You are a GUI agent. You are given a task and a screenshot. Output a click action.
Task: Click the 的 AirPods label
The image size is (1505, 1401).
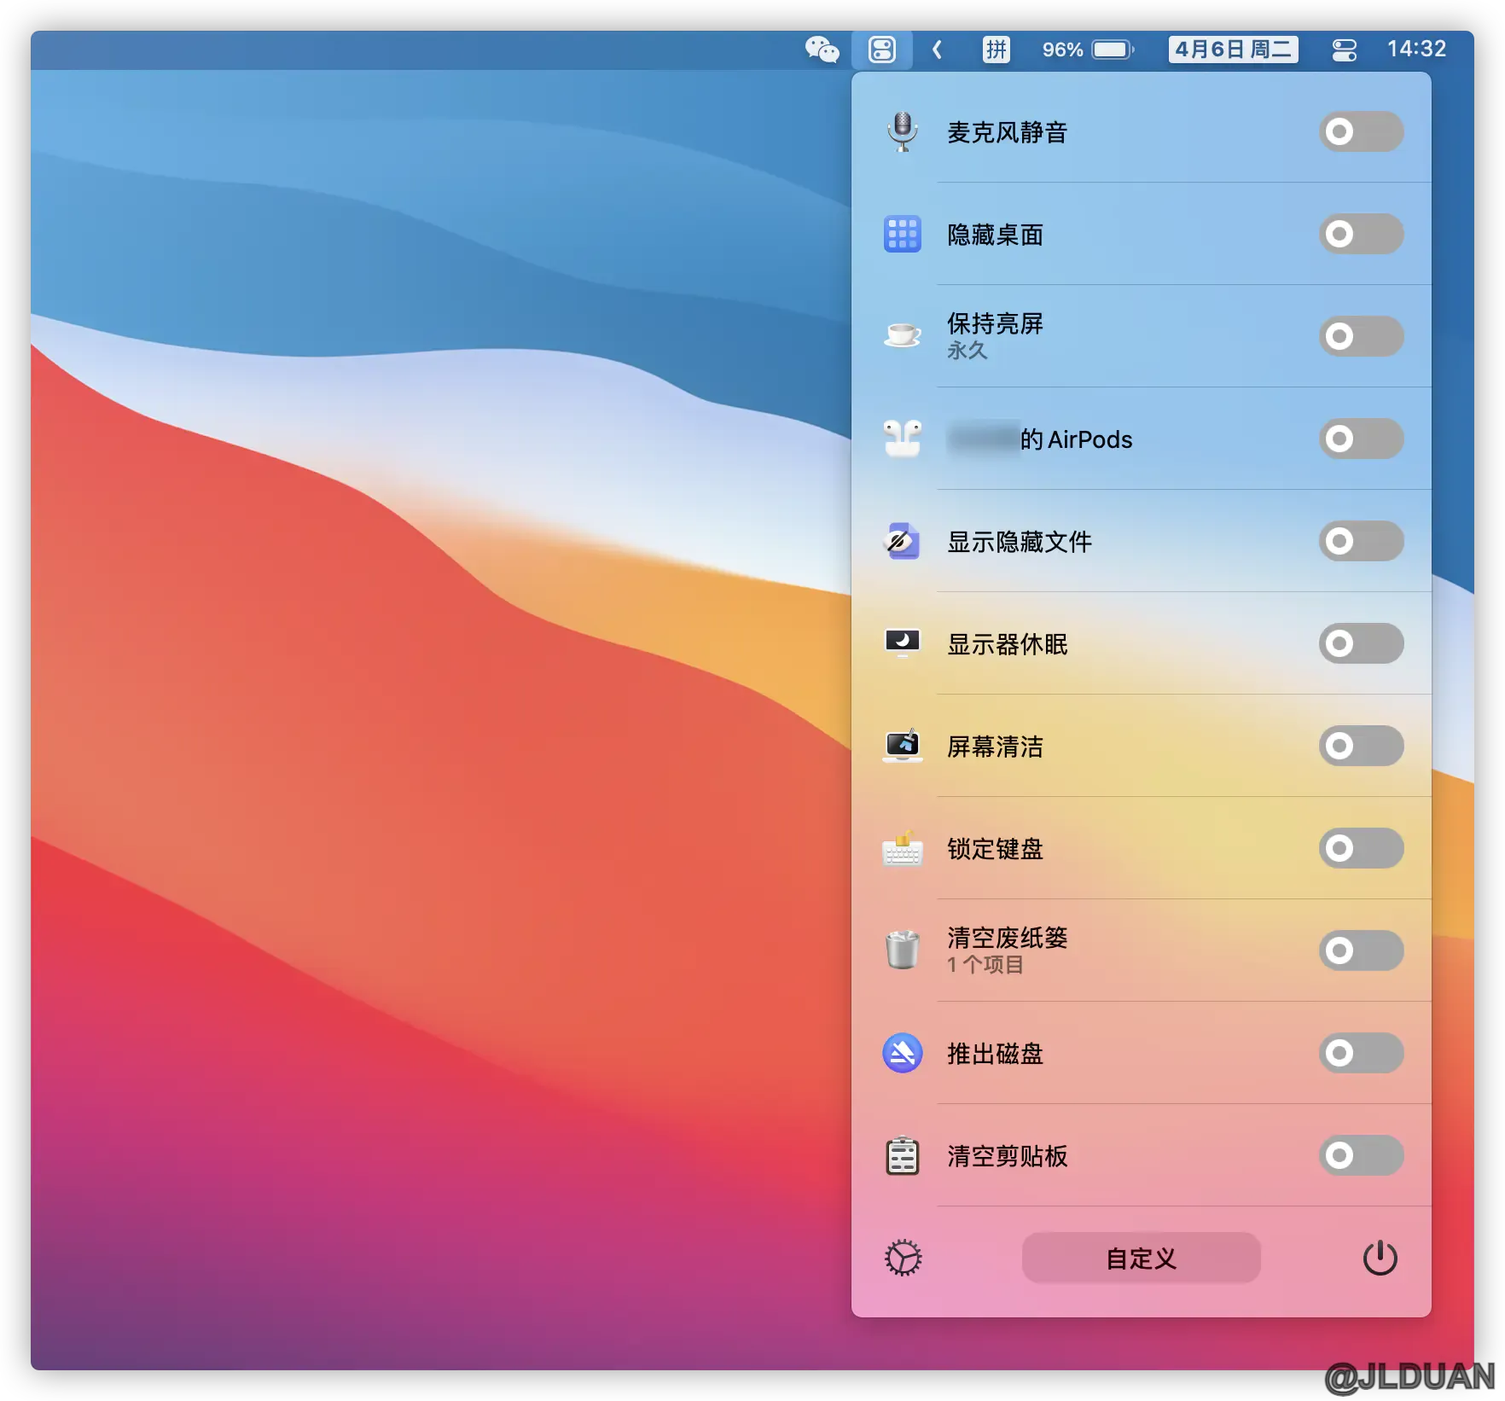(x=1076, y=439)
